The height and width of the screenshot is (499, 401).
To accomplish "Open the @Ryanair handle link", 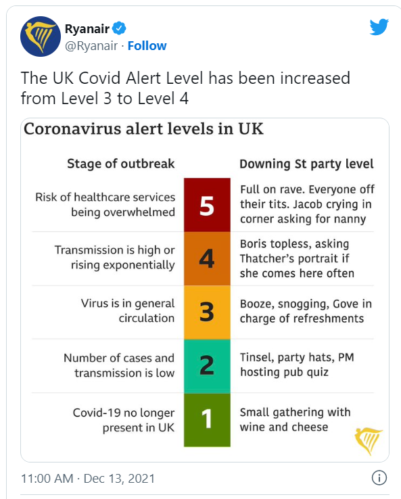I will click(x=91, y=46).
